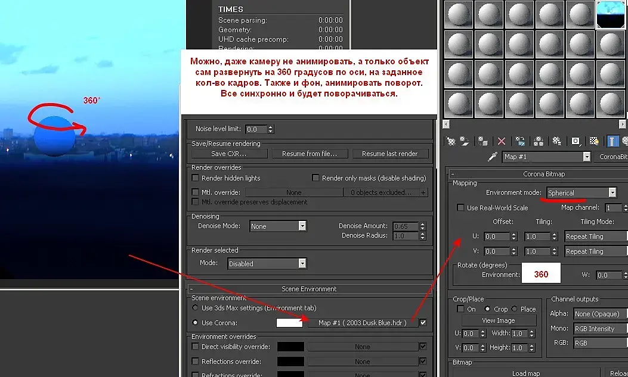
Task: Click Map #1 (2003 Dusk Blue.hdr) button
Action: [x=363, y=323]
